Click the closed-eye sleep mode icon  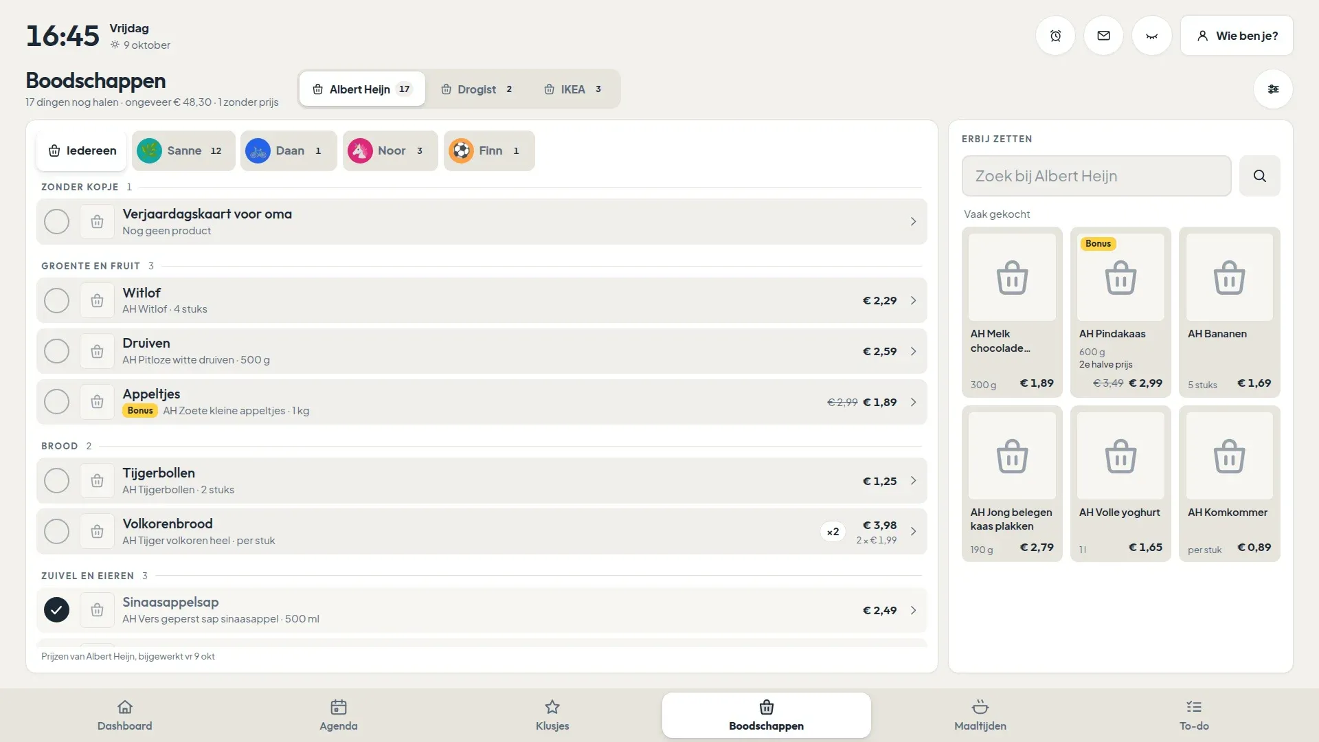(1152, 36)
